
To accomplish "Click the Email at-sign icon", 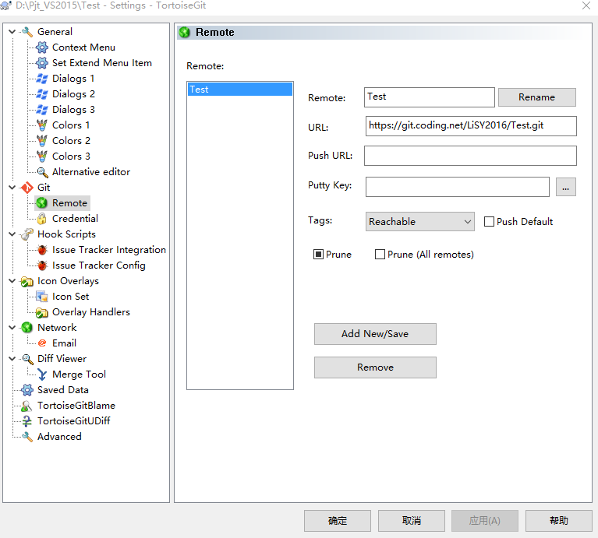I will point(42,343).
